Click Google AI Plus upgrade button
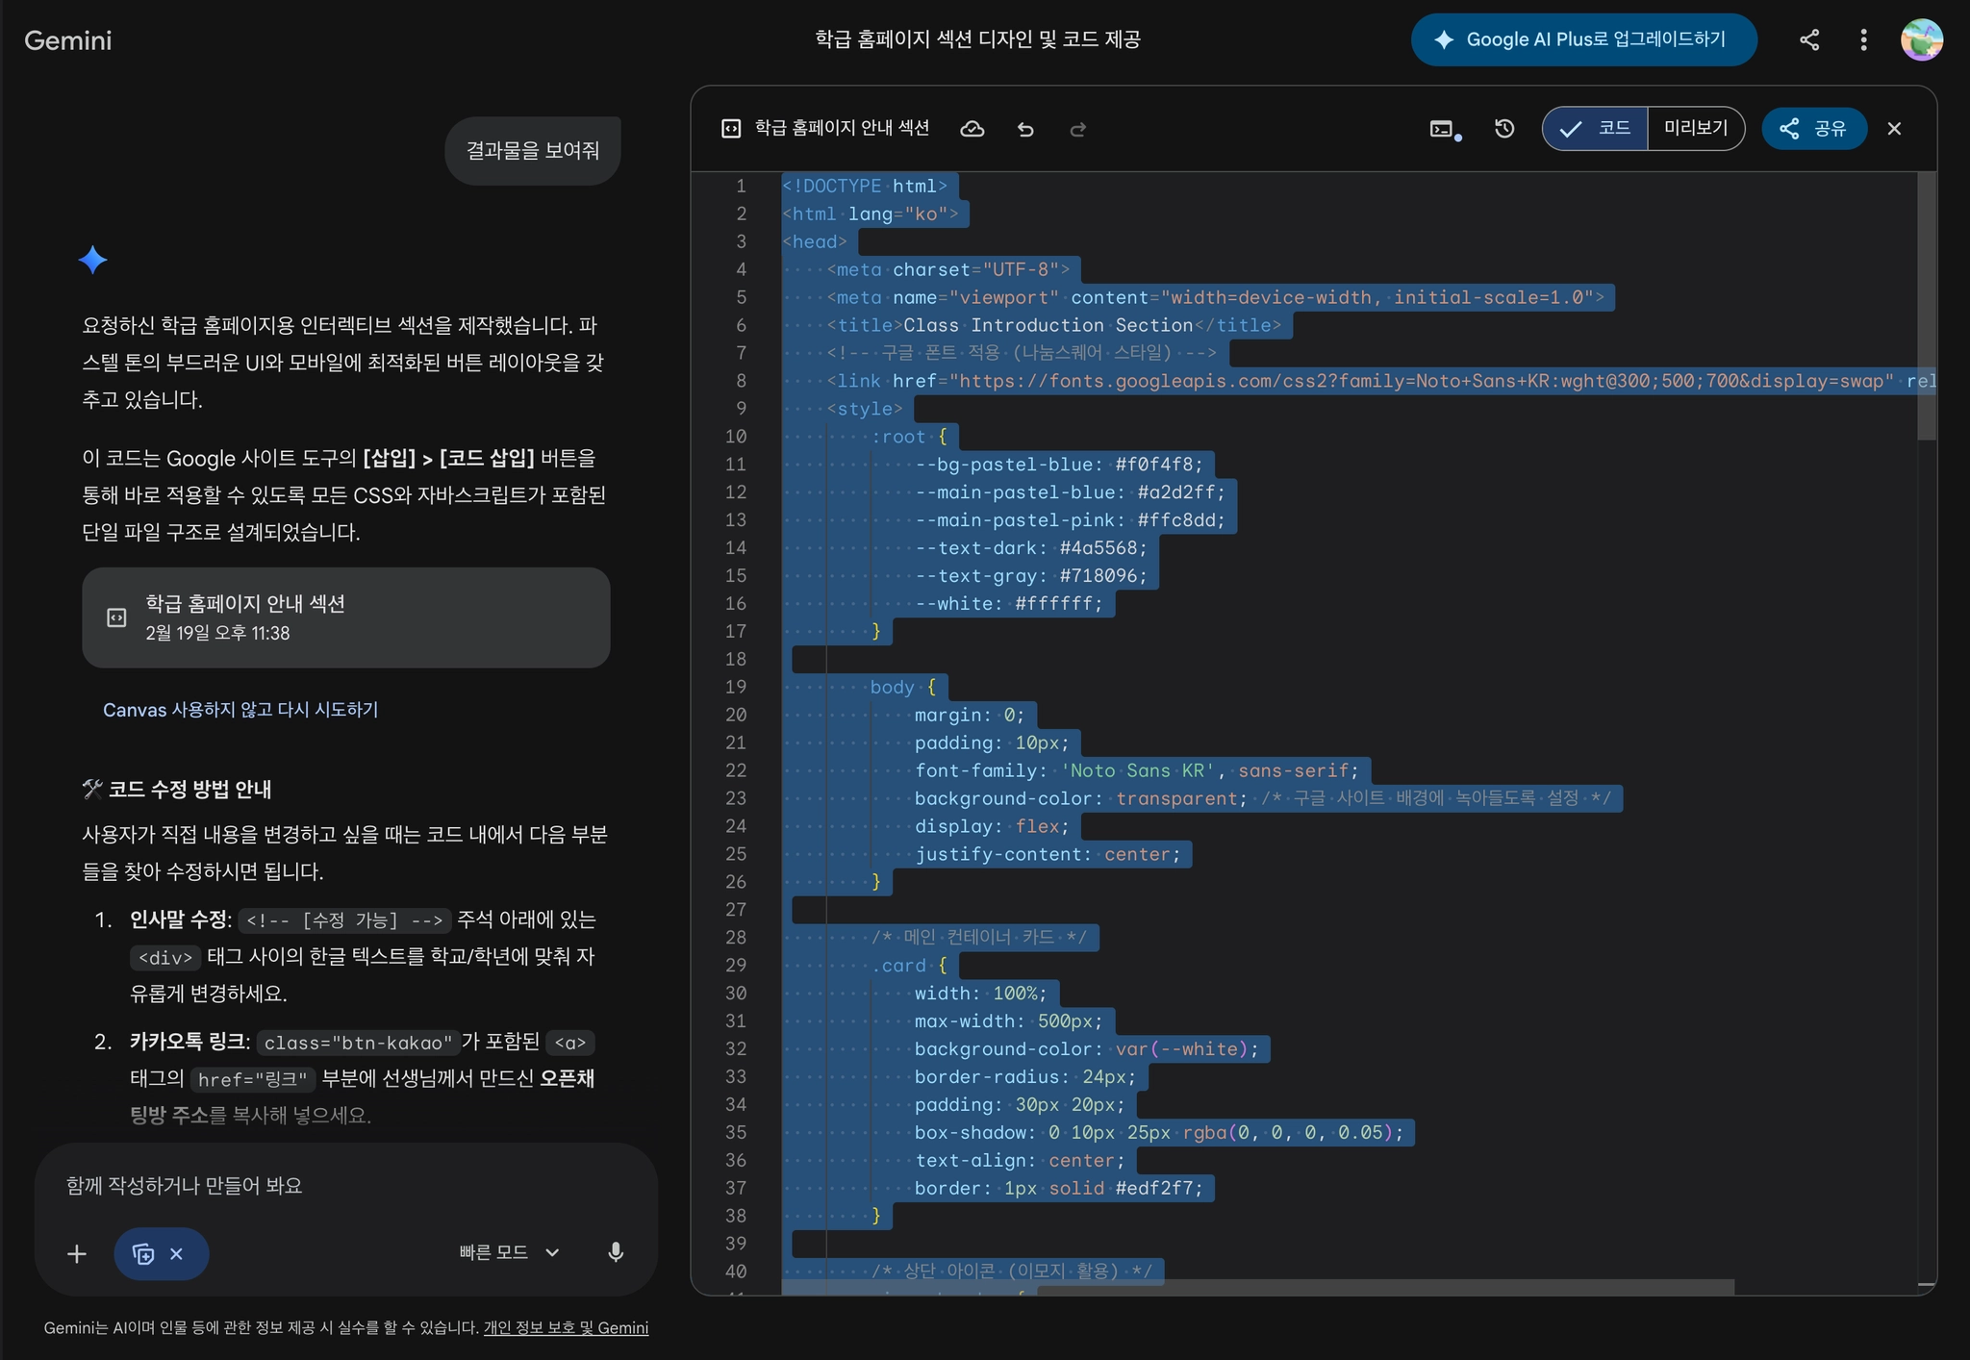Viewport: 1970px width, 1360px height. coord(1583,39)
